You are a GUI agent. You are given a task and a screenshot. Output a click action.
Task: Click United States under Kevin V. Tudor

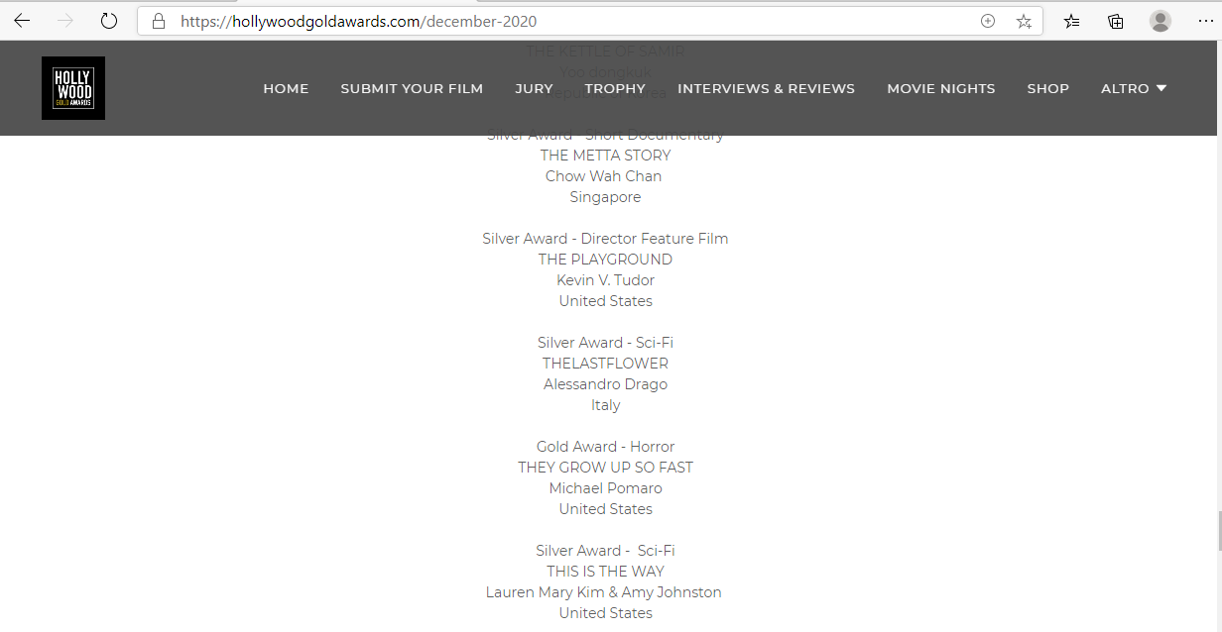(x=605, y=301)
